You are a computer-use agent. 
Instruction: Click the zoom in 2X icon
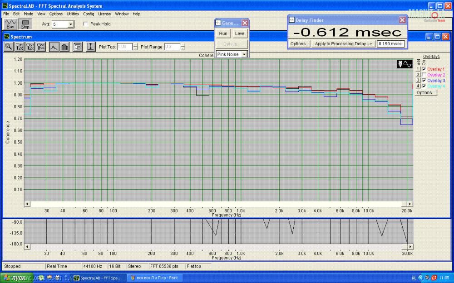pos(20,47)
